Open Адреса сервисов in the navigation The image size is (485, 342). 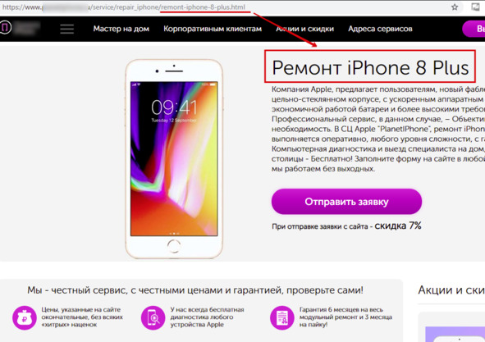pyautogui.click(x=380, y=29)
